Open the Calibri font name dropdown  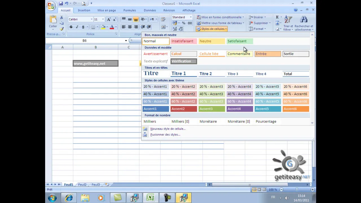coord(91,19)
